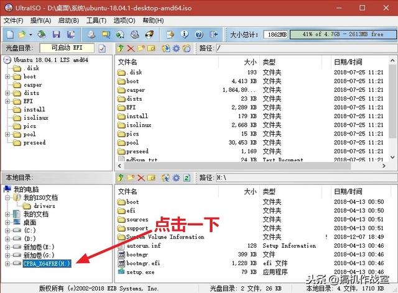Expand the EFI folder in the ISO tree

[x=7, y=101]
